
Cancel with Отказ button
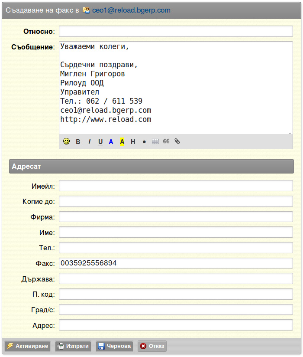(x=152, y=346)
